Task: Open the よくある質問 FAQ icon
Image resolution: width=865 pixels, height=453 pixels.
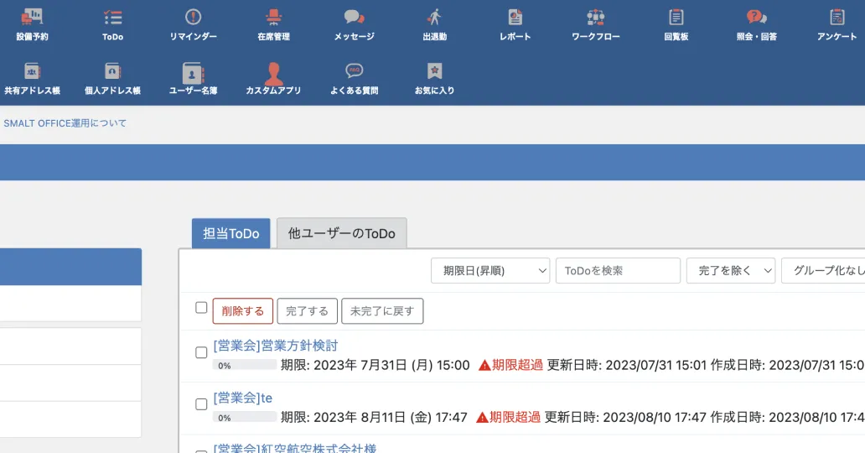Action: pos(354,77)
